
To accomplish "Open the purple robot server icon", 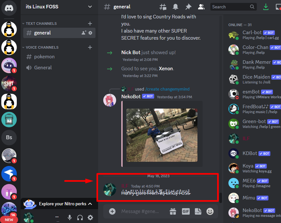I will coord(9,65).
